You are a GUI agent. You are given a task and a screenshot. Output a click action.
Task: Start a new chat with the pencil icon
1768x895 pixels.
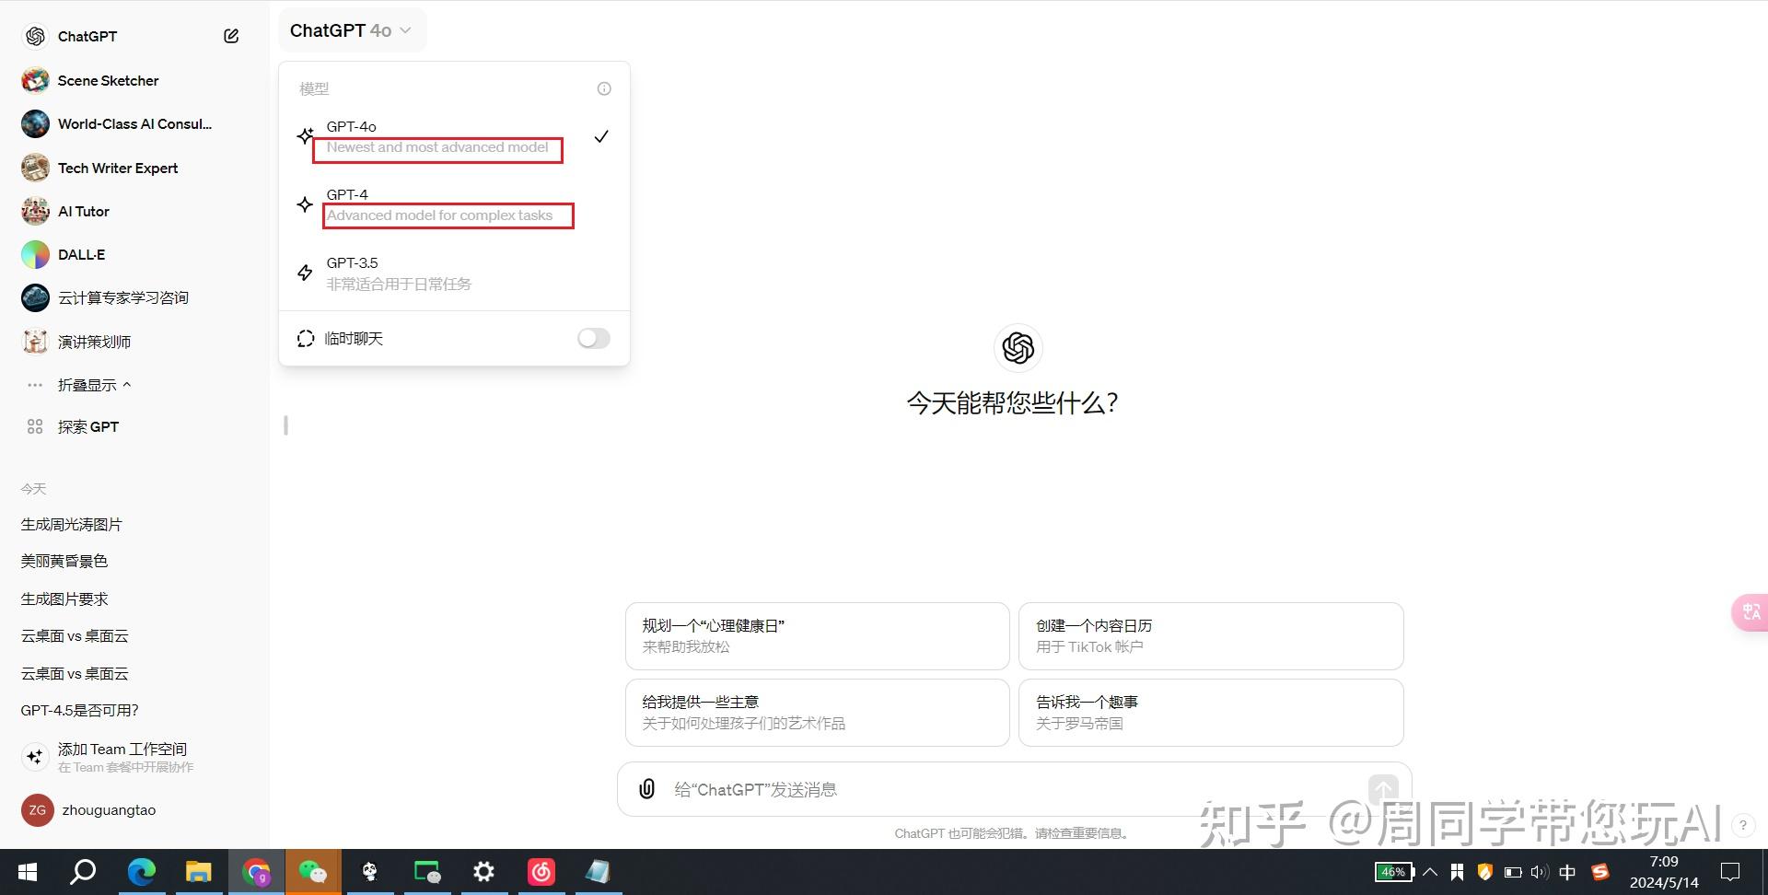[x=230, y=35]
